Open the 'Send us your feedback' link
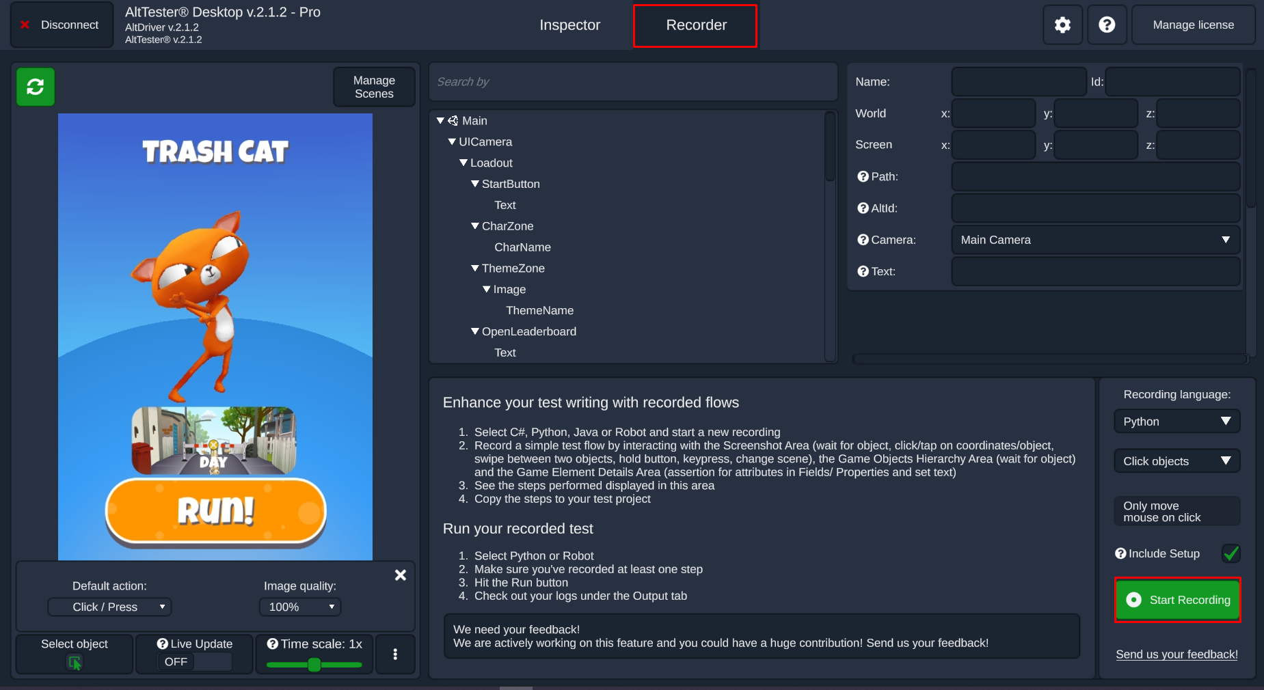 point(1176,654)
